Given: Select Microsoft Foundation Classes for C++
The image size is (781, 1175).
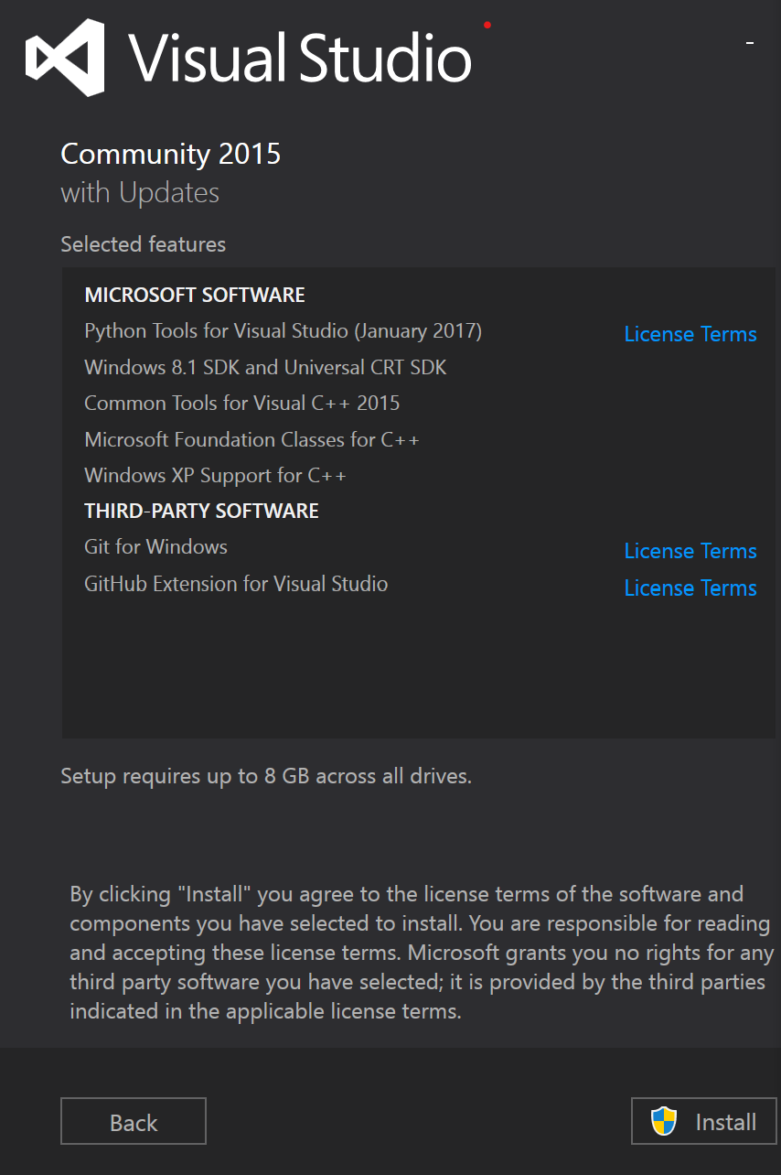Looking at the screenshot, I should (251, 440).
